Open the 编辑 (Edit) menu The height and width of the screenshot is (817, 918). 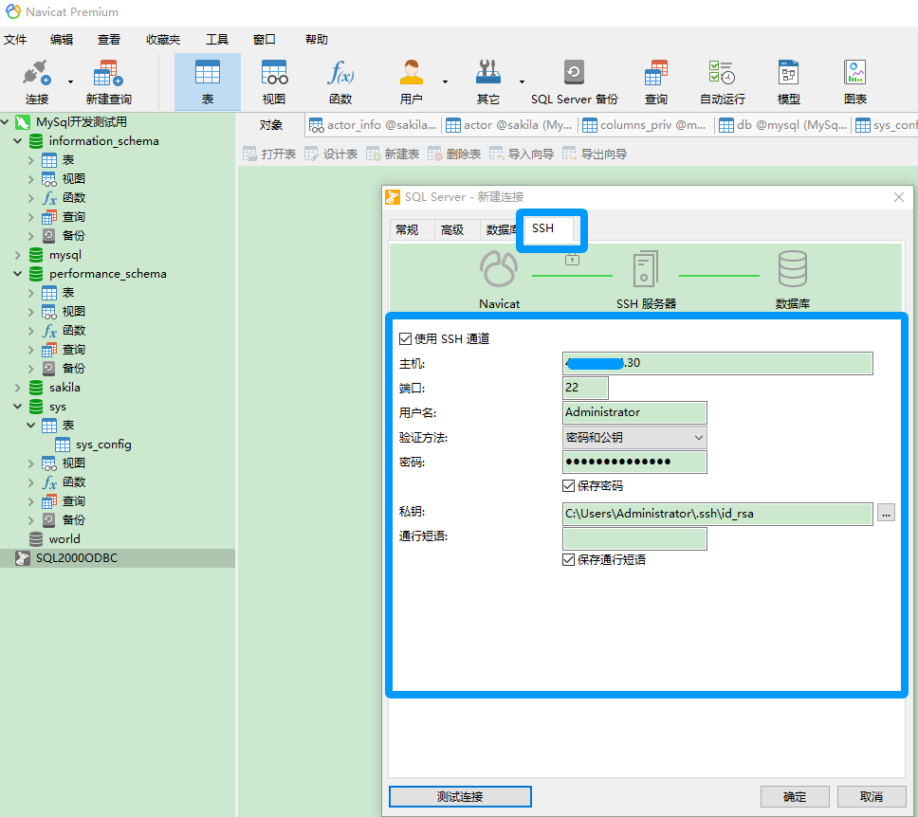[62, 39]
